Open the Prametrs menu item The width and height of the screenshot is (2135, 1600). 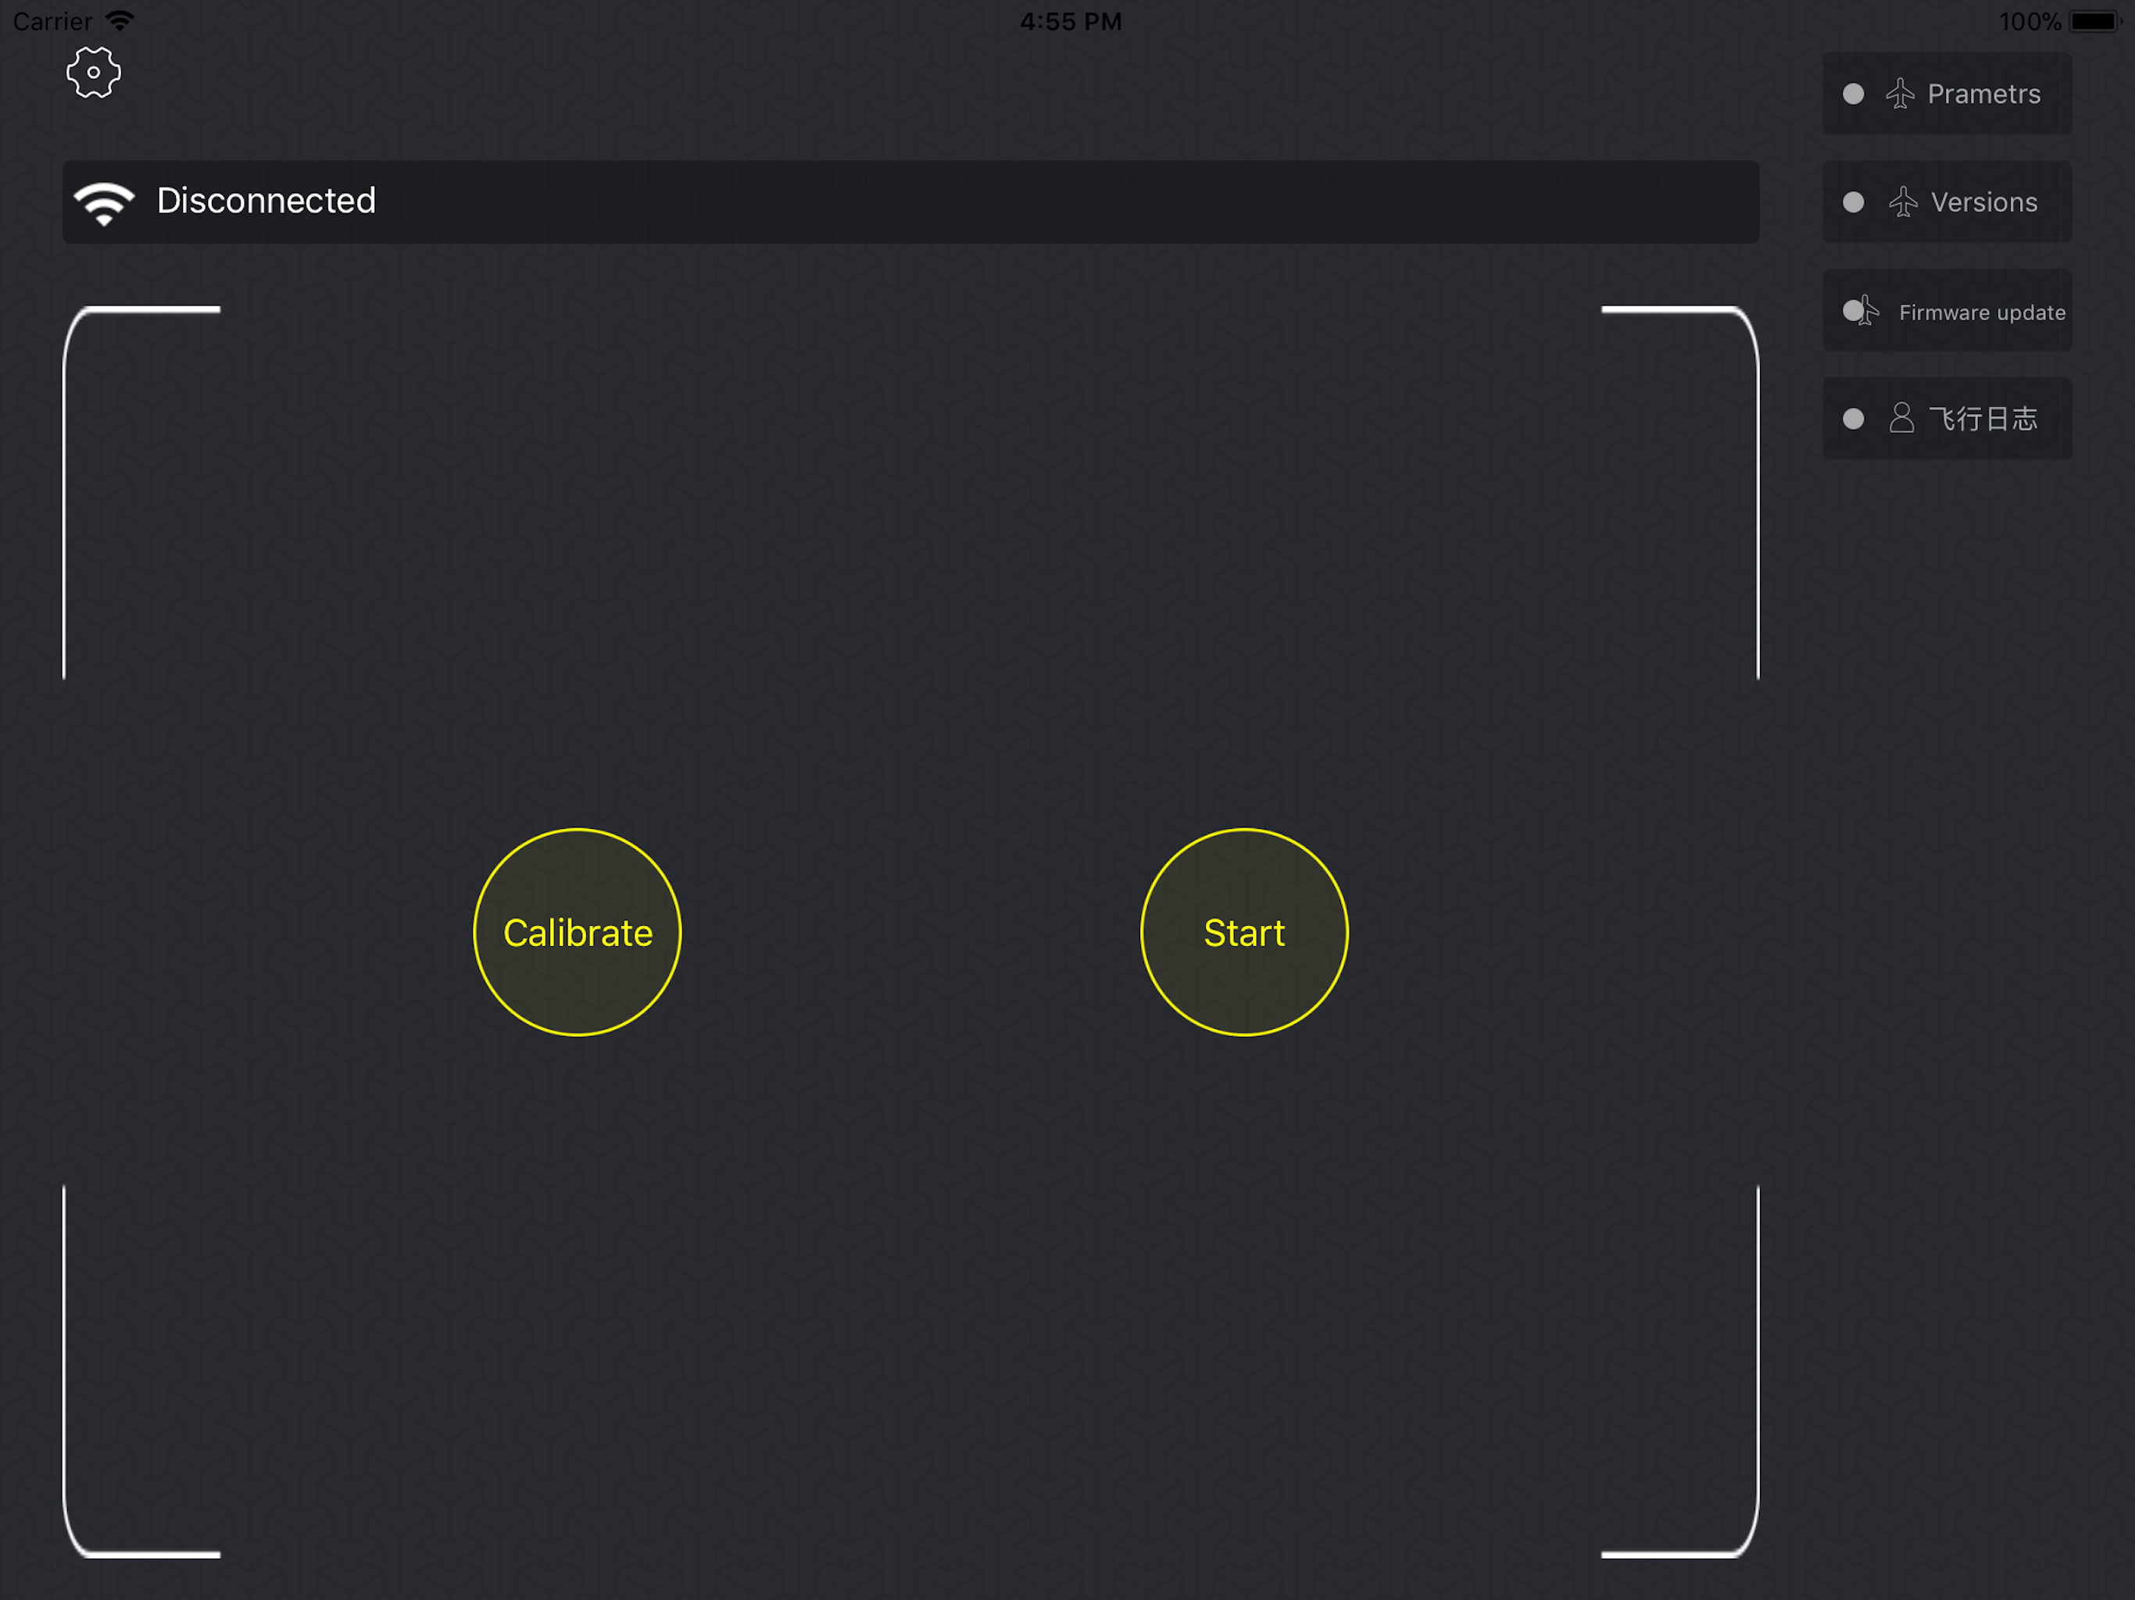click(1983, 94)
